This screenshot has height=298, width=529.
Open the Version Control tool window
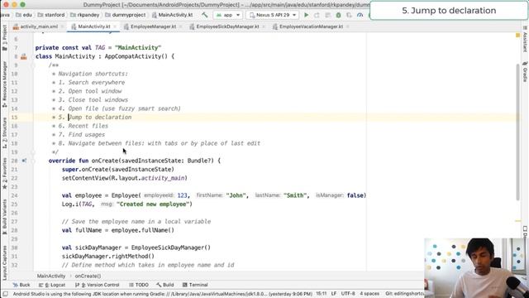coord(98,285)
